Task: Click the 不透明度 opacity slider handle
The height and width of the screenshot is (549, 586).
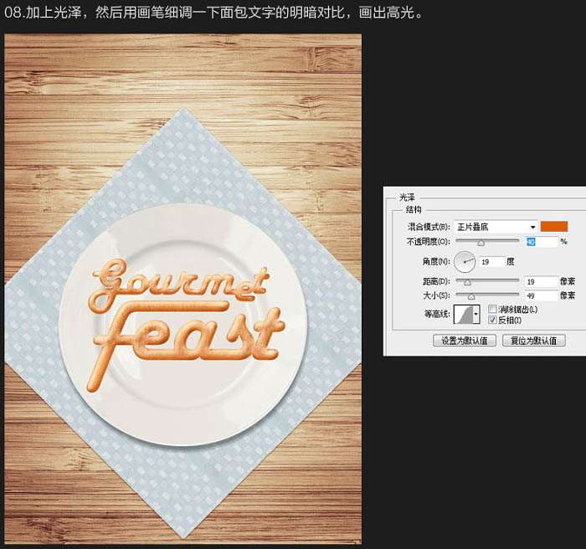Action: tap(481, 244)
